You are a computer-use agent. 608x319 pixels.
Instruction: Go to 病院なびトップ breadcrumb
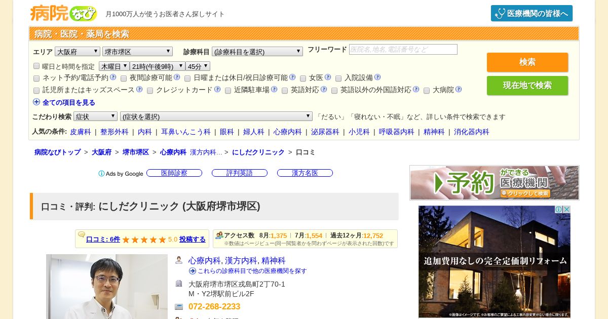click(57, 152)
